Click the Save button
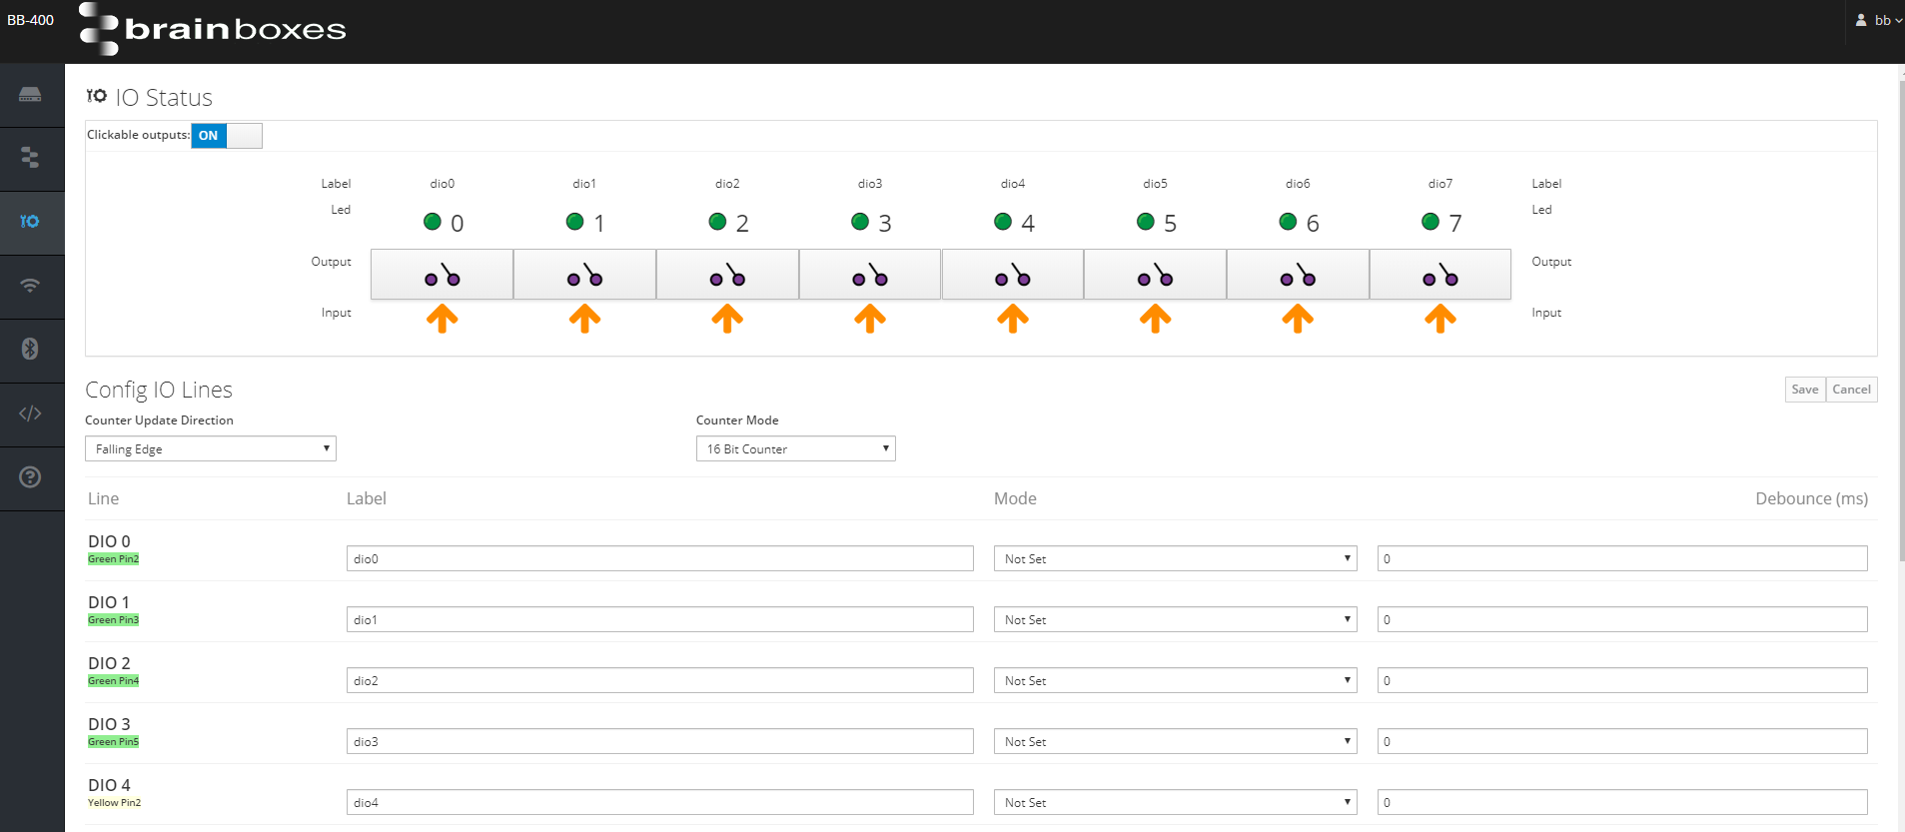This screenshot has width=1905, height=832. 1804,390
